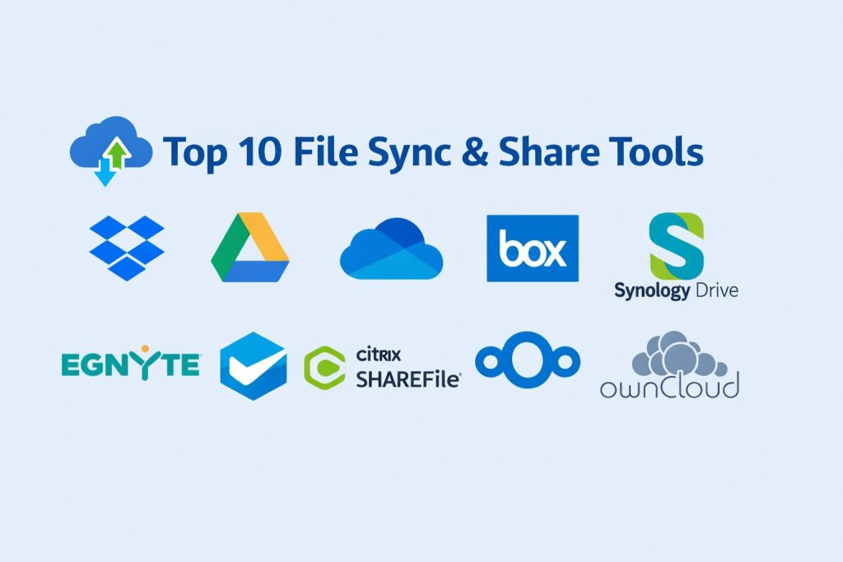Viewport: 843px width, 562px height.
Task: Select the Synology green-teal S icon
Action: [677, 245]
